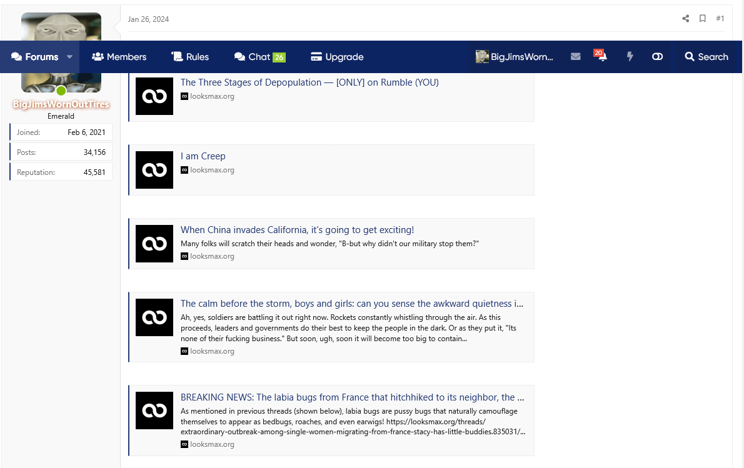Image resolution: width=744 pixels, height=468 pixels.
Task: Open the 'calm before the storm' thread link
Action: click(x=351, y=304)
